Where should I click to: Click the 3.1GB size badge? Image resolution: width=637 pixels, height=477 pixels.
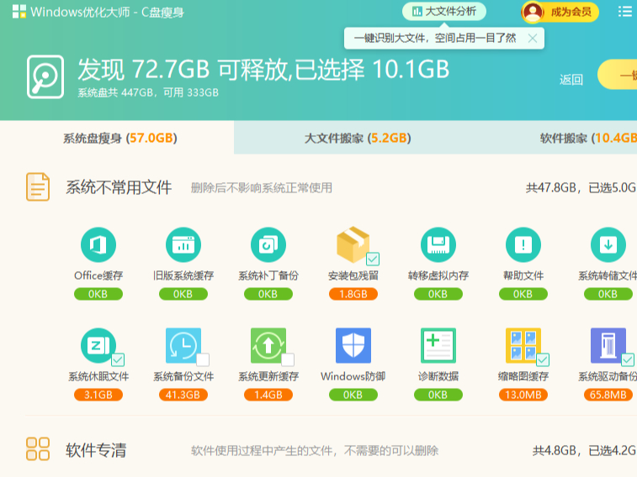click(x=98, y=395)
